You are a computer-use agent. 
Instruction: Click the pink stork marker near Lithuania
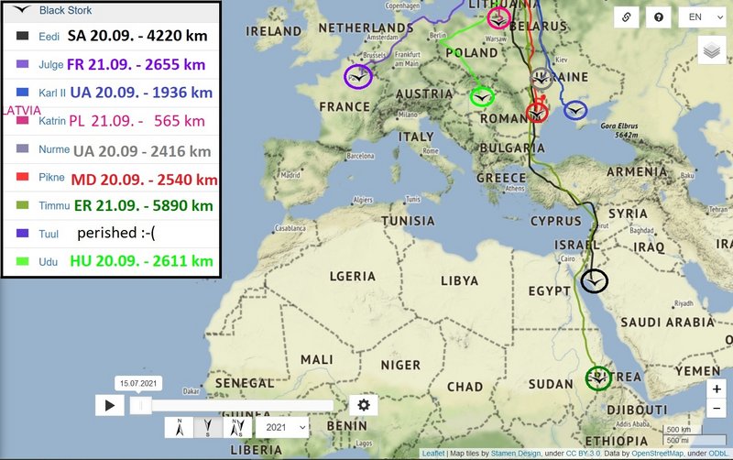pyautogui.click(x=498, y=18)
